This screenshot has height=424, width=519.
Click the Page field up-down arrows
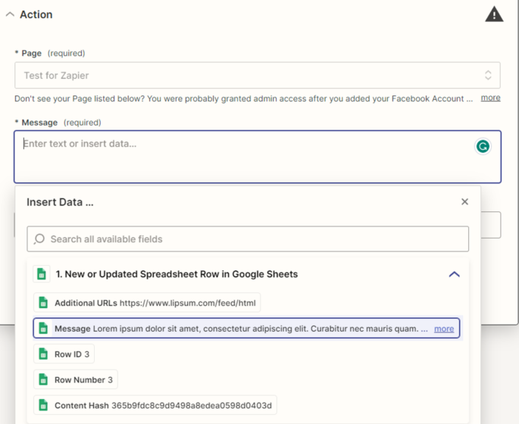(x=488, y=76)
